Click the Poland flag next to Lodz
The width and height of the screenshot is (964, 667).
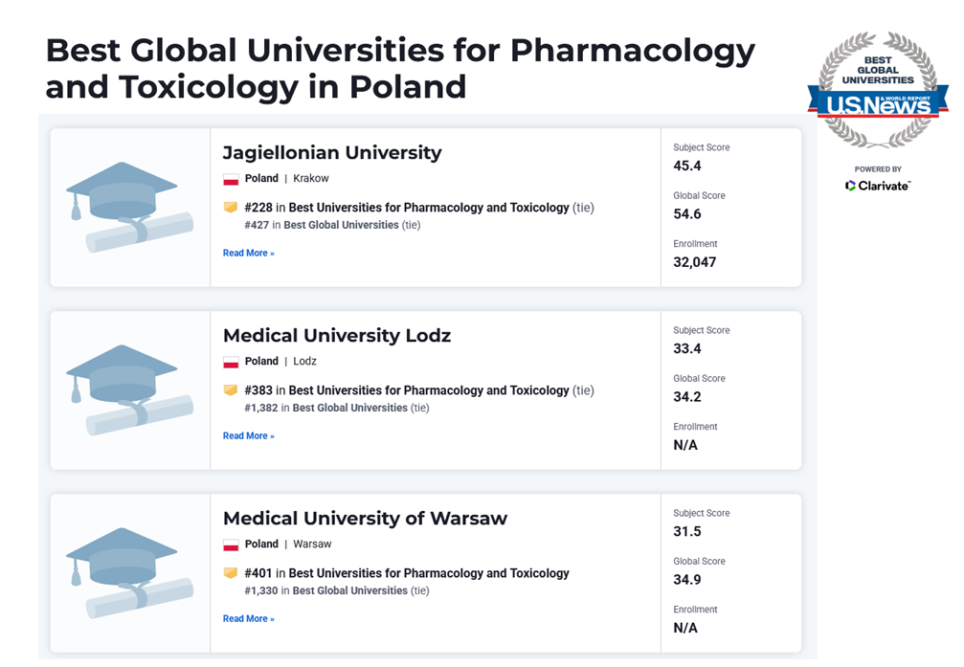231,362
